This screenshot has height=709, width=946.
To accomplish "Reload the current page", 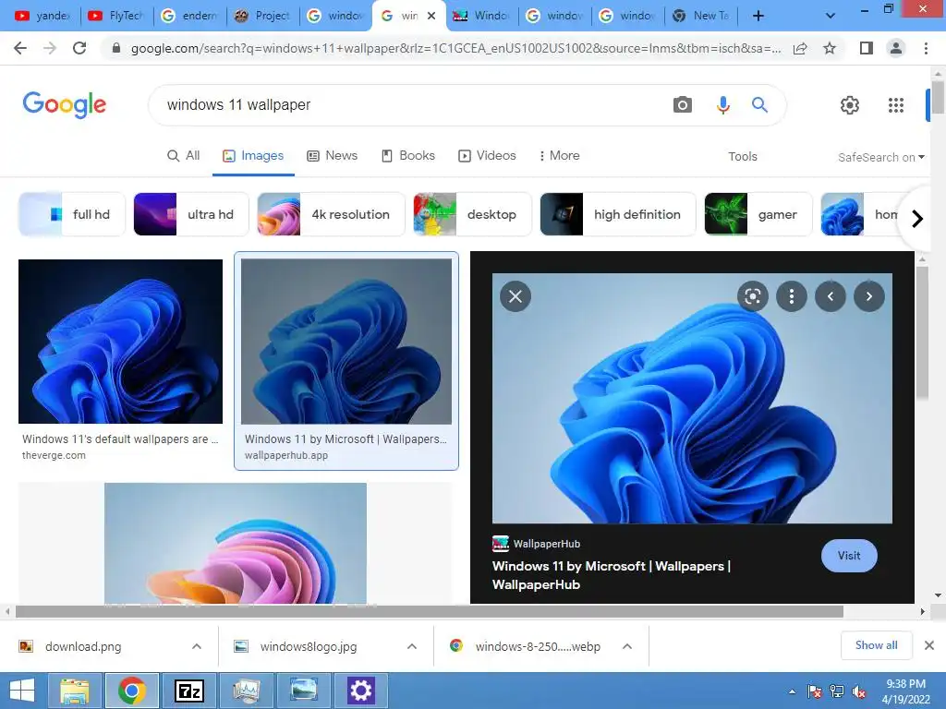I will tap(79, 48).
